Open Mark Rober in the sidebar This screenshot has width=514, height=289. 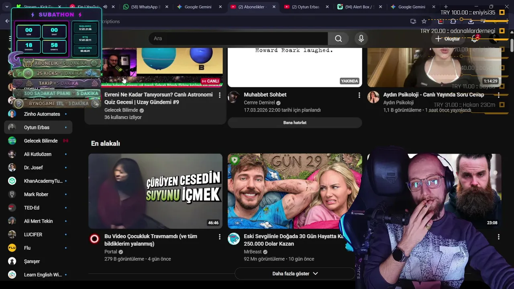[38, 194]
